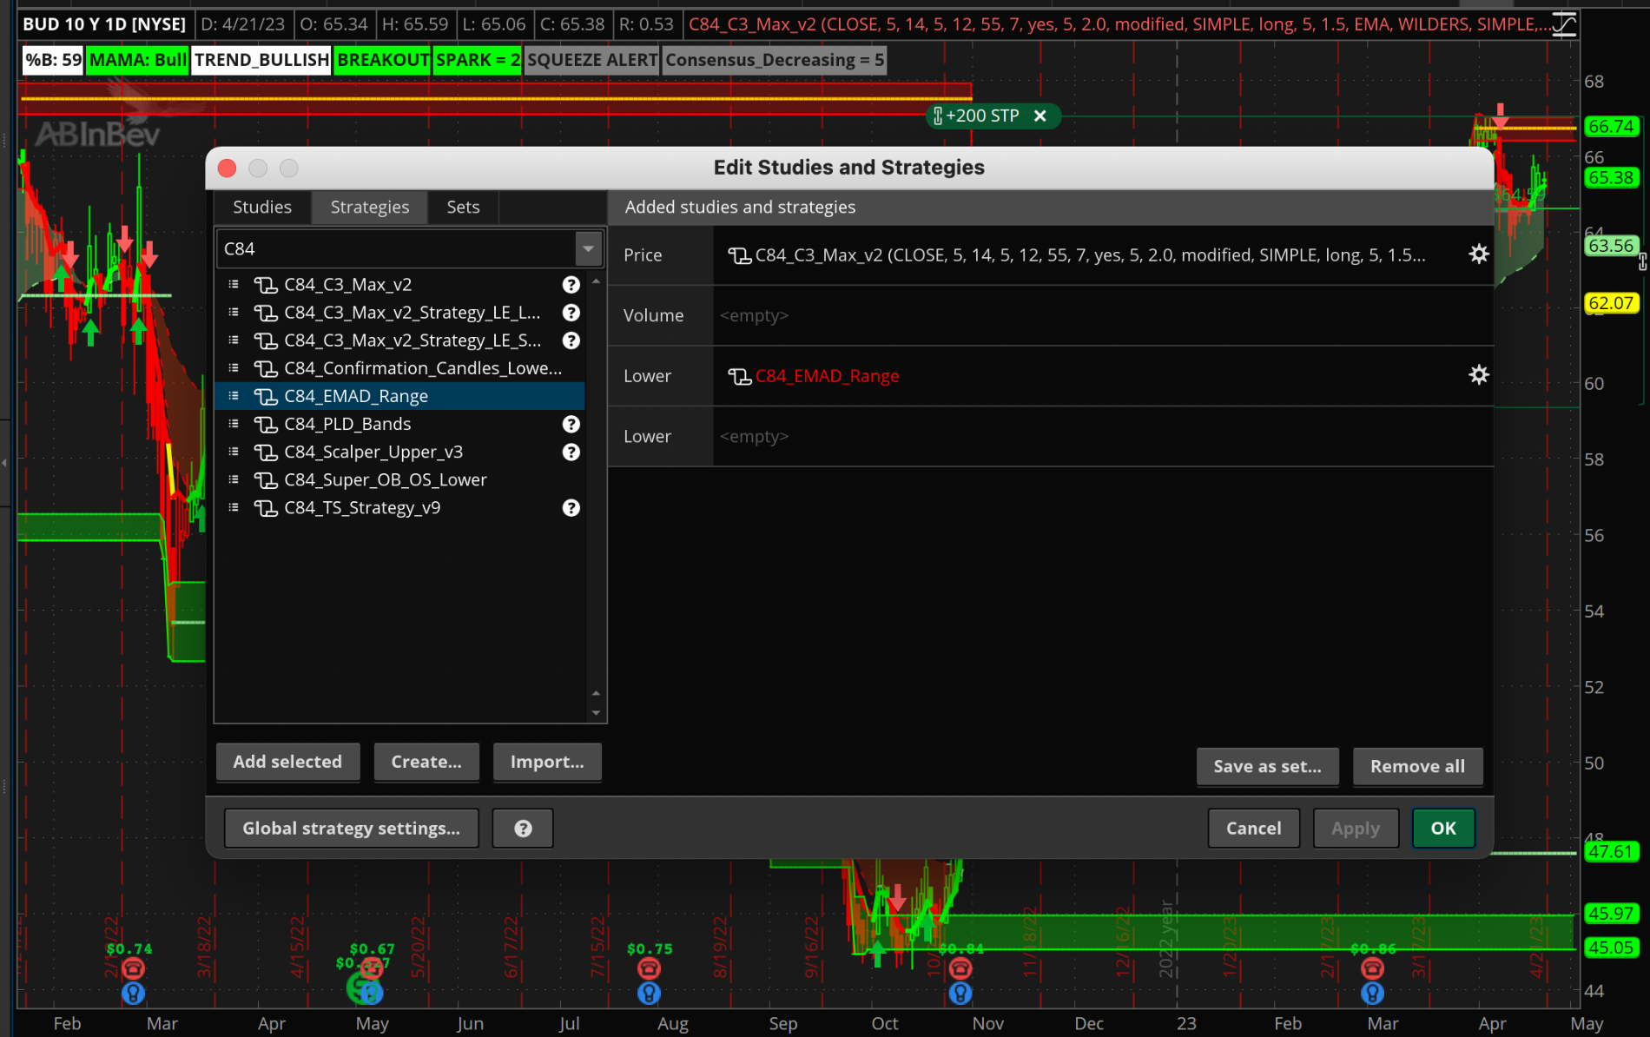Click down arrow at bottom of studies list scrollbar

(596, 713)
